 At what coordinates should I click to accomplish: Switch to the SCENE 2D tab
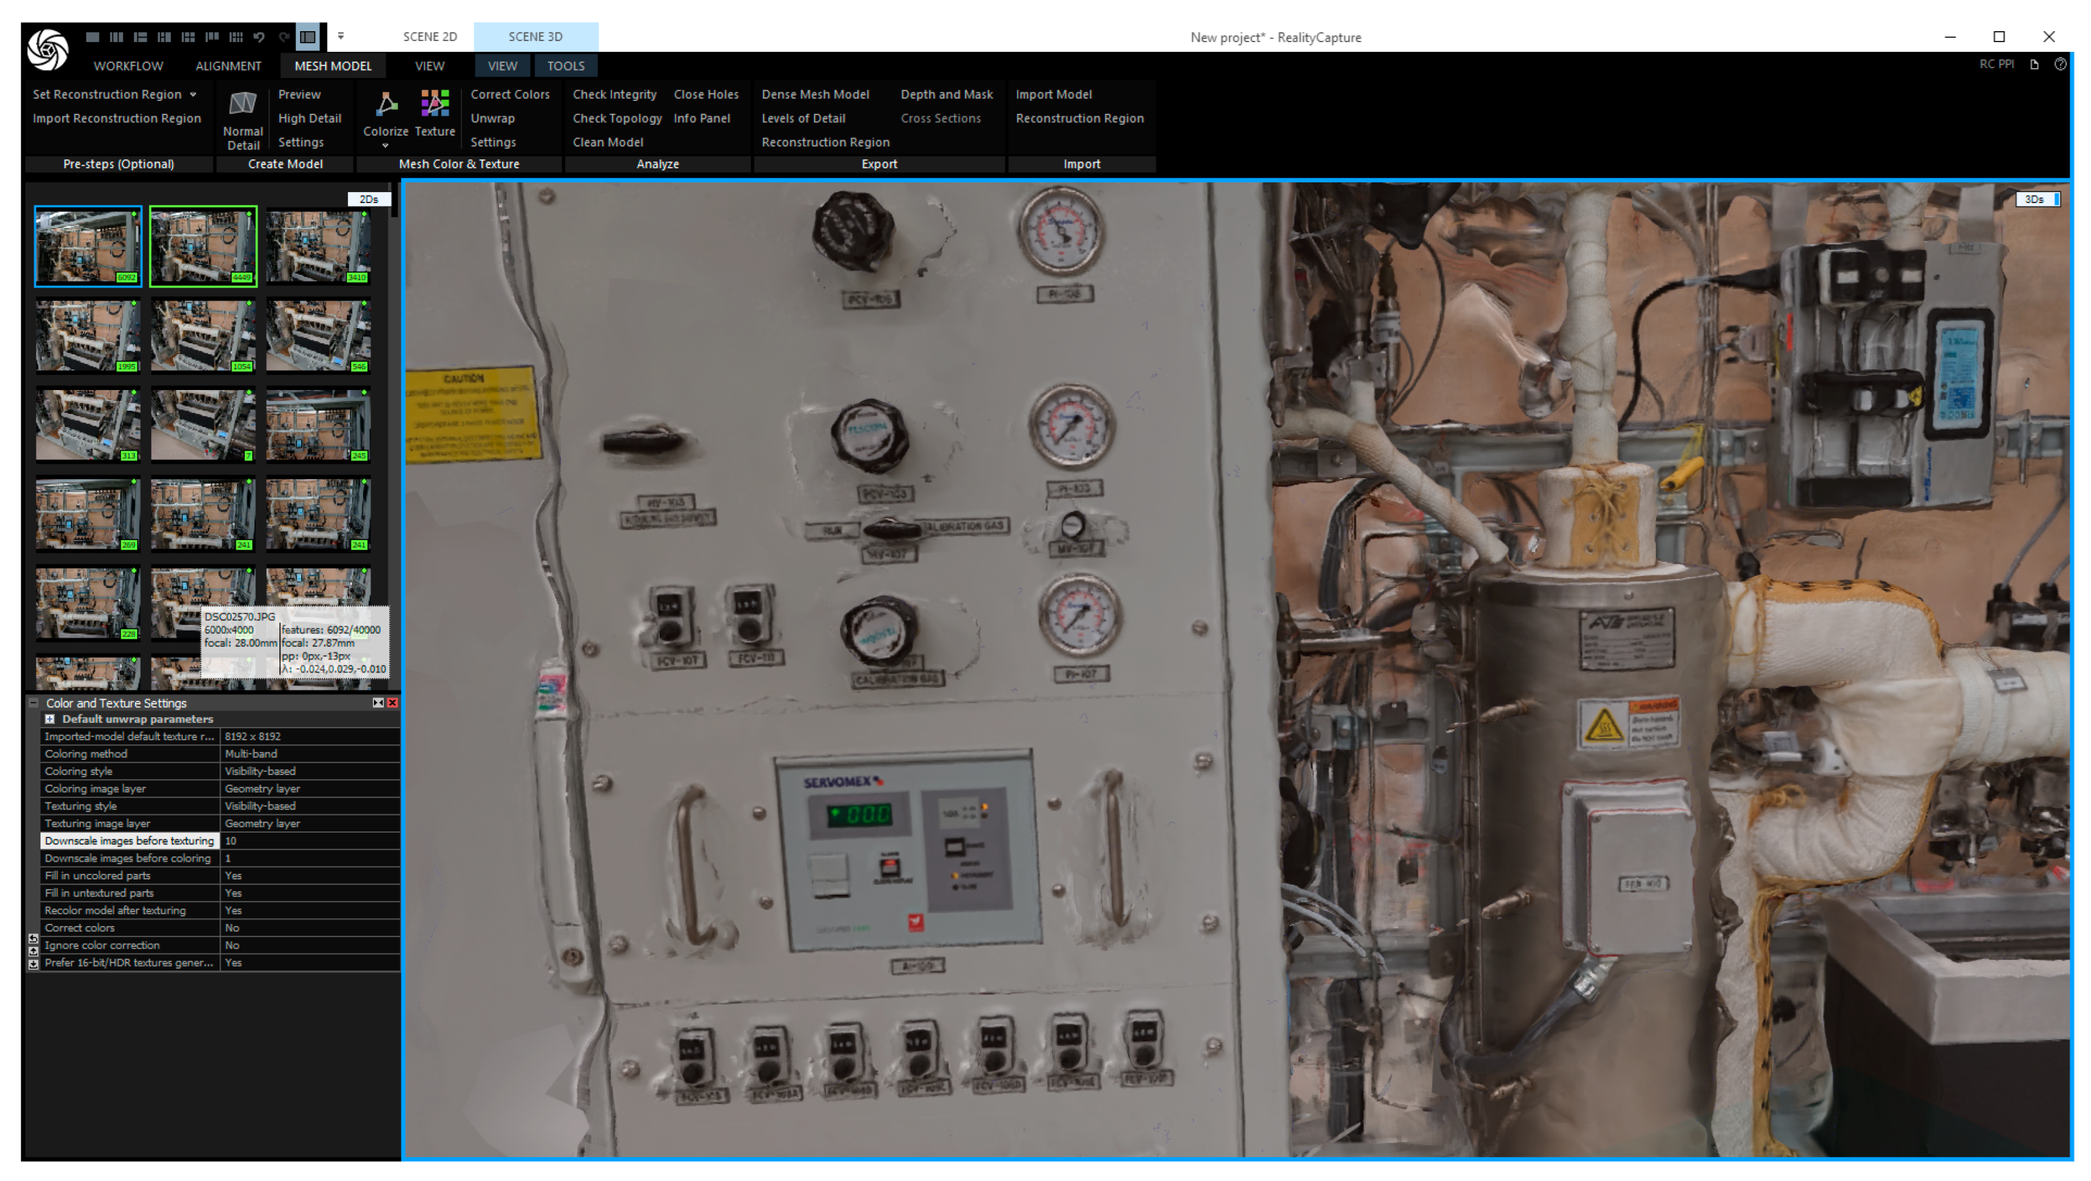(x=429, y=36)
